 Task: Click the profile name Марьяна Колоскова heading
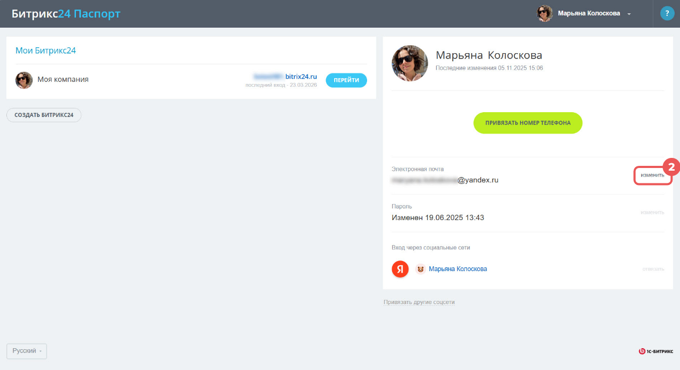[x=489, y=55]
